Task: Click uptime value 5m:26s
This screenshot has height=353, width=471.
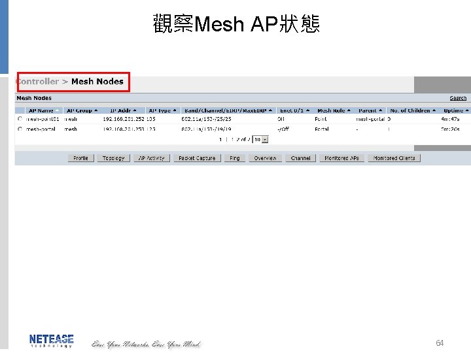Action: [x=450, y=129]
